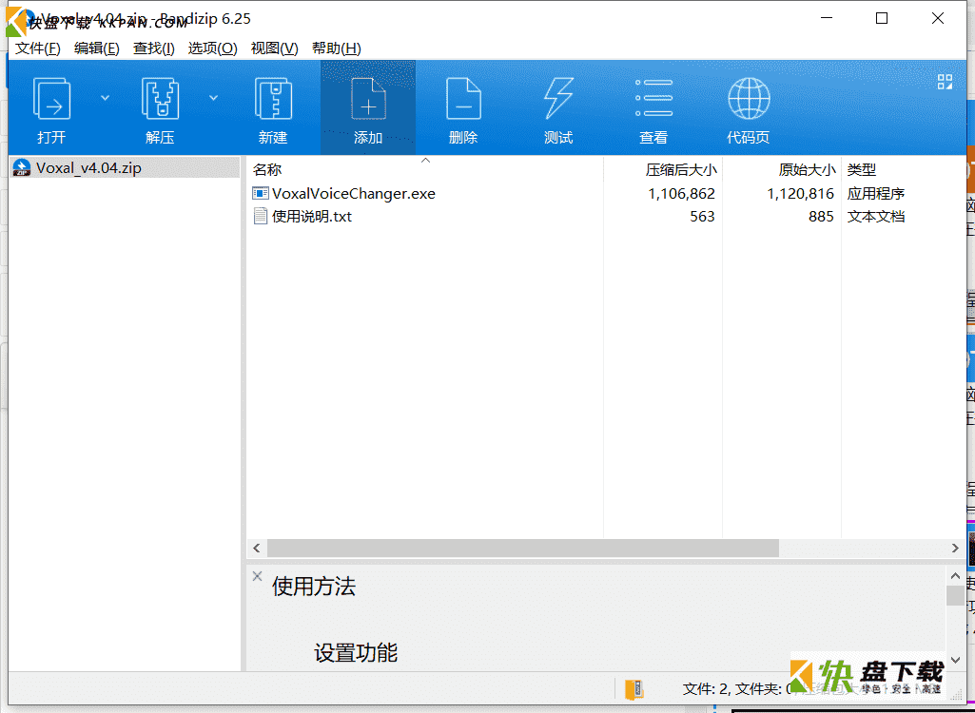Expand the dropdown arrow next to 解压
This screenshot has height=713, width=975.
click(213, 98)
